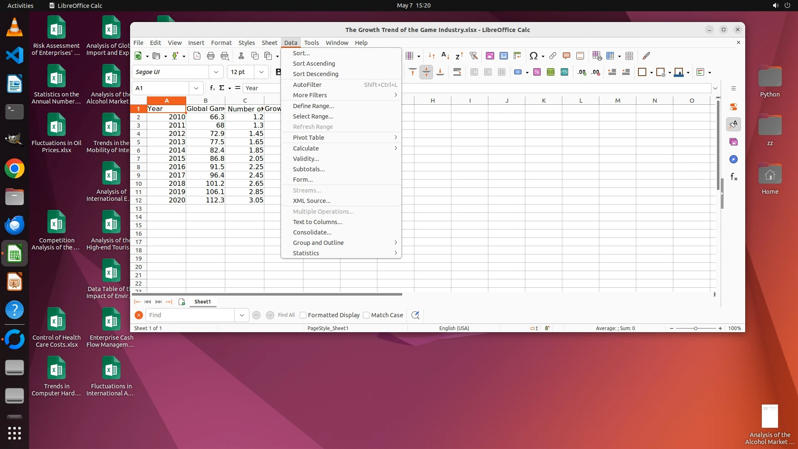798x449 pixels.
Task: Click the zoom slider handle in status bar
Action: (x=695, y=328)
